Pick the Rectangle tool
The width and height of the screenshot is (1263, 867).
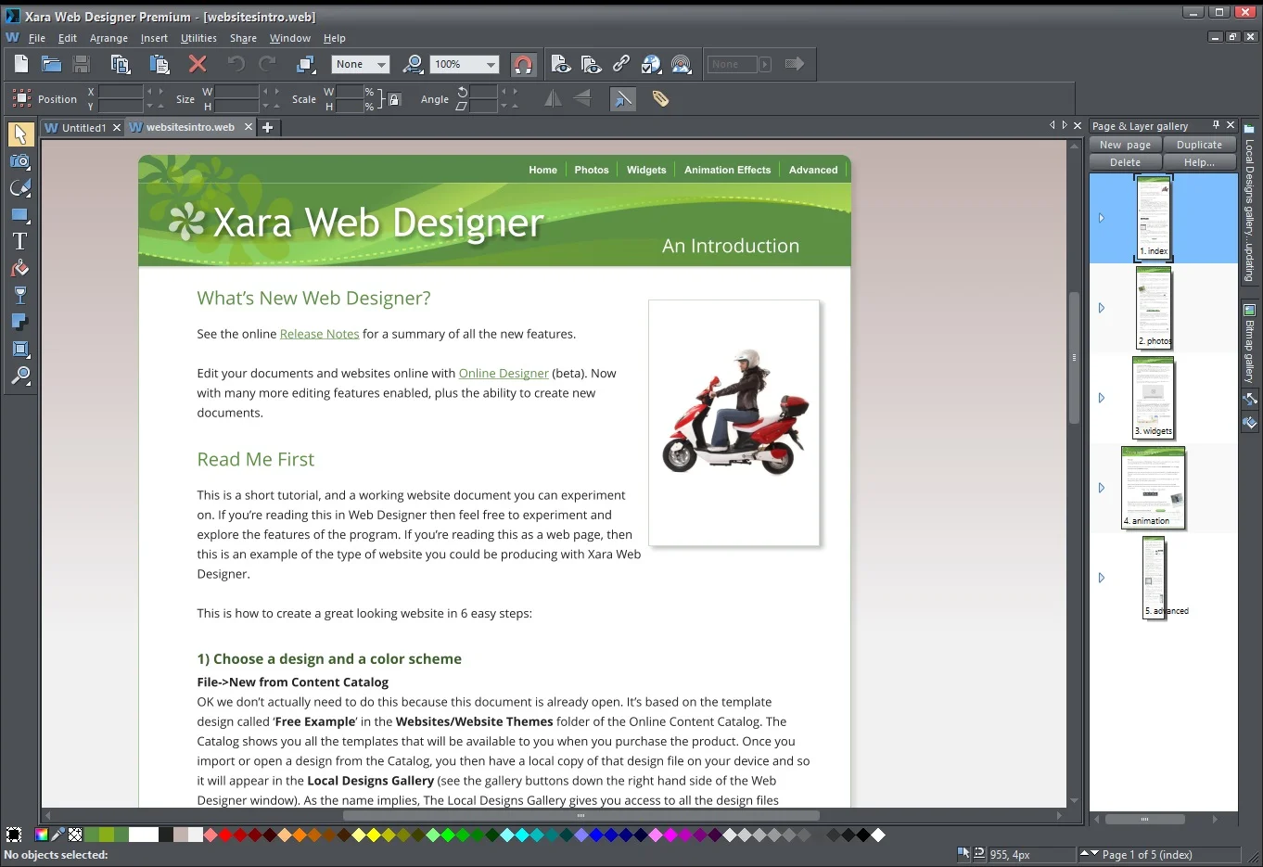(19, 214)
